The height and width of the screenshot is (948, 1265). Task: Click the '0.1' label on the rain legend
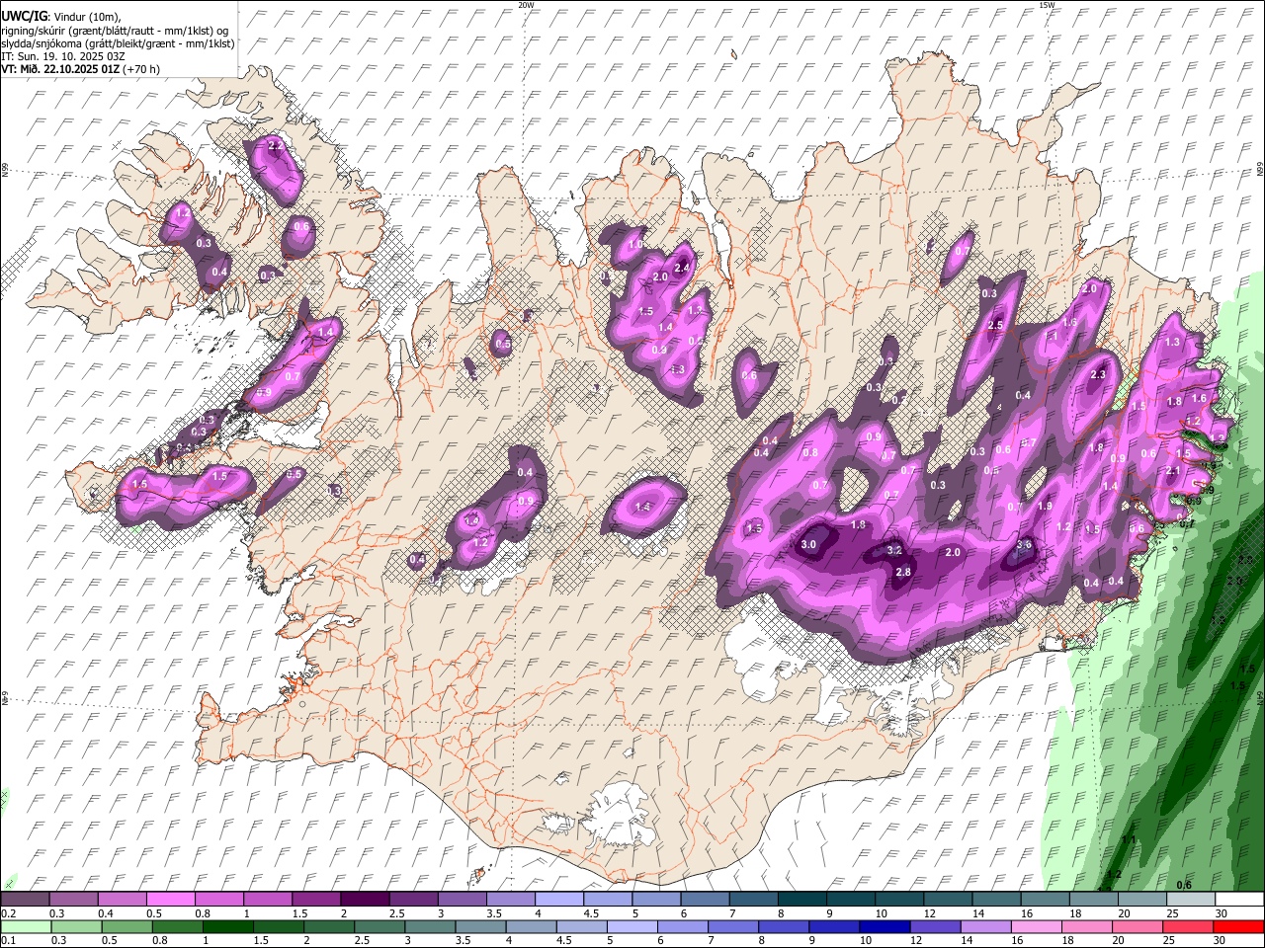click(x=8, y=941)
